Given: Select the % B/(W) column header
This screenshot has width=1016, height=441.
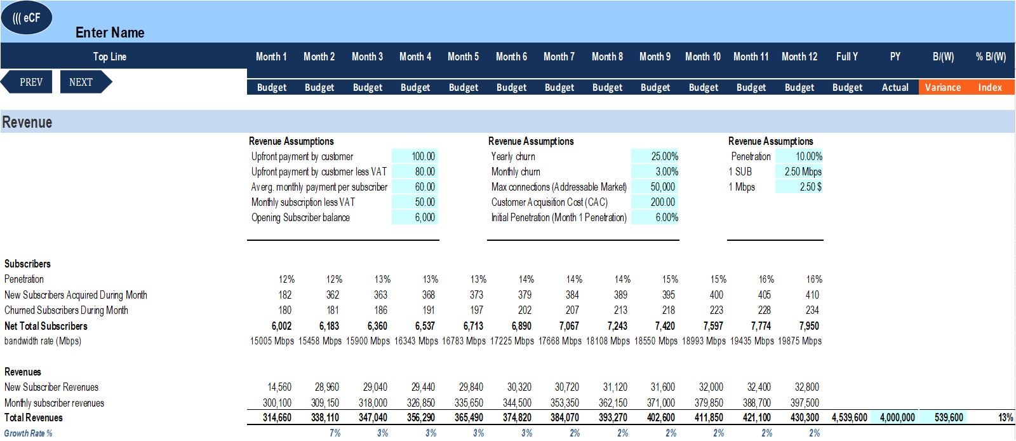Looking at the screenshot, I should 991,57.
